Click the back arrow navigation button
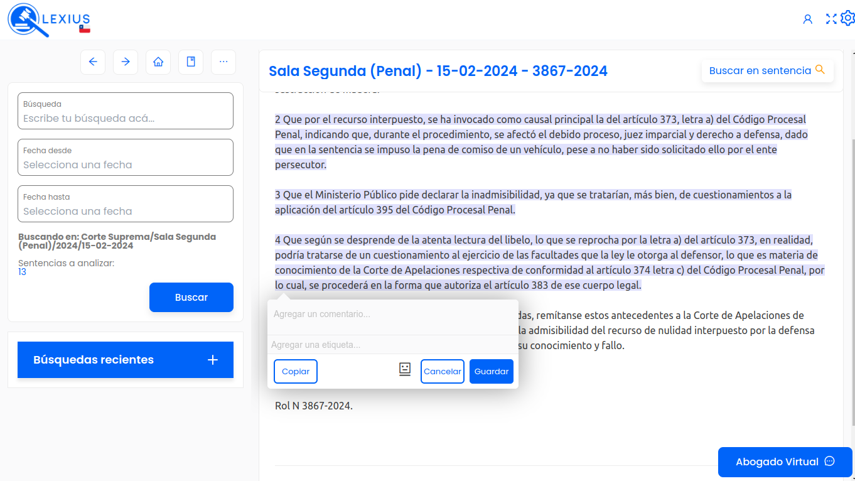 pyautogui.click(x=93, y=62)
